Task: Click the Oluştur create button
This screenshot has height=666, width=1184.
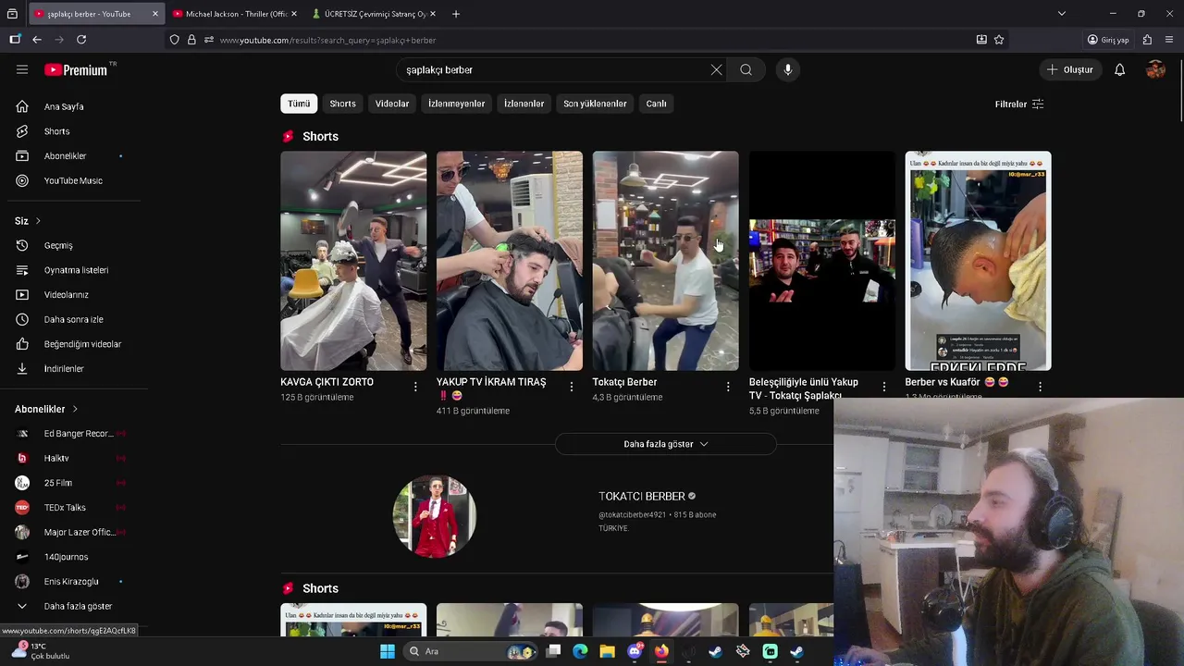Action: click(x=1070, y=69)
